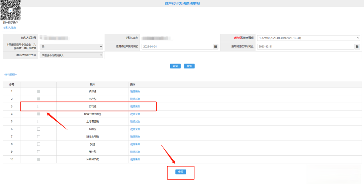Tick the 土地增值税 checkbox
Image resolution: width=364 pixels, height=186 pixels.
38,121
